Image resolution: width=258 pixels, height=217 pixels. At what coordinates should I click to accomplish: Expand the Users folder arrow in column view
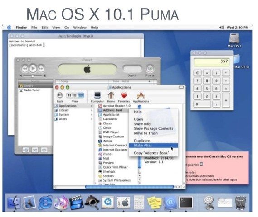(x=92, y=119)
